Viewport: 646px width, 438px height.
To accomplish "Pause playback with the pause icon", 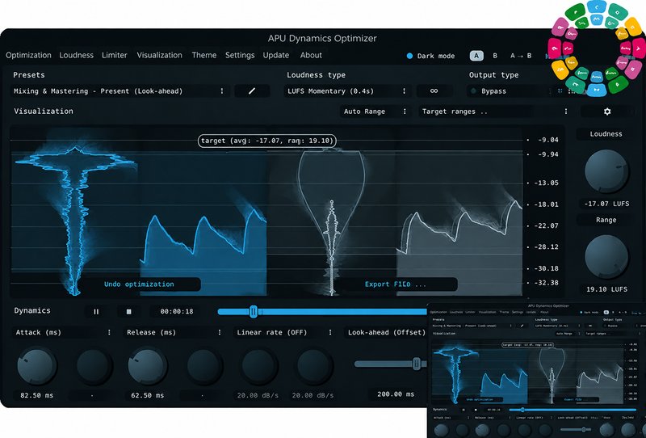I will (96, 311).
